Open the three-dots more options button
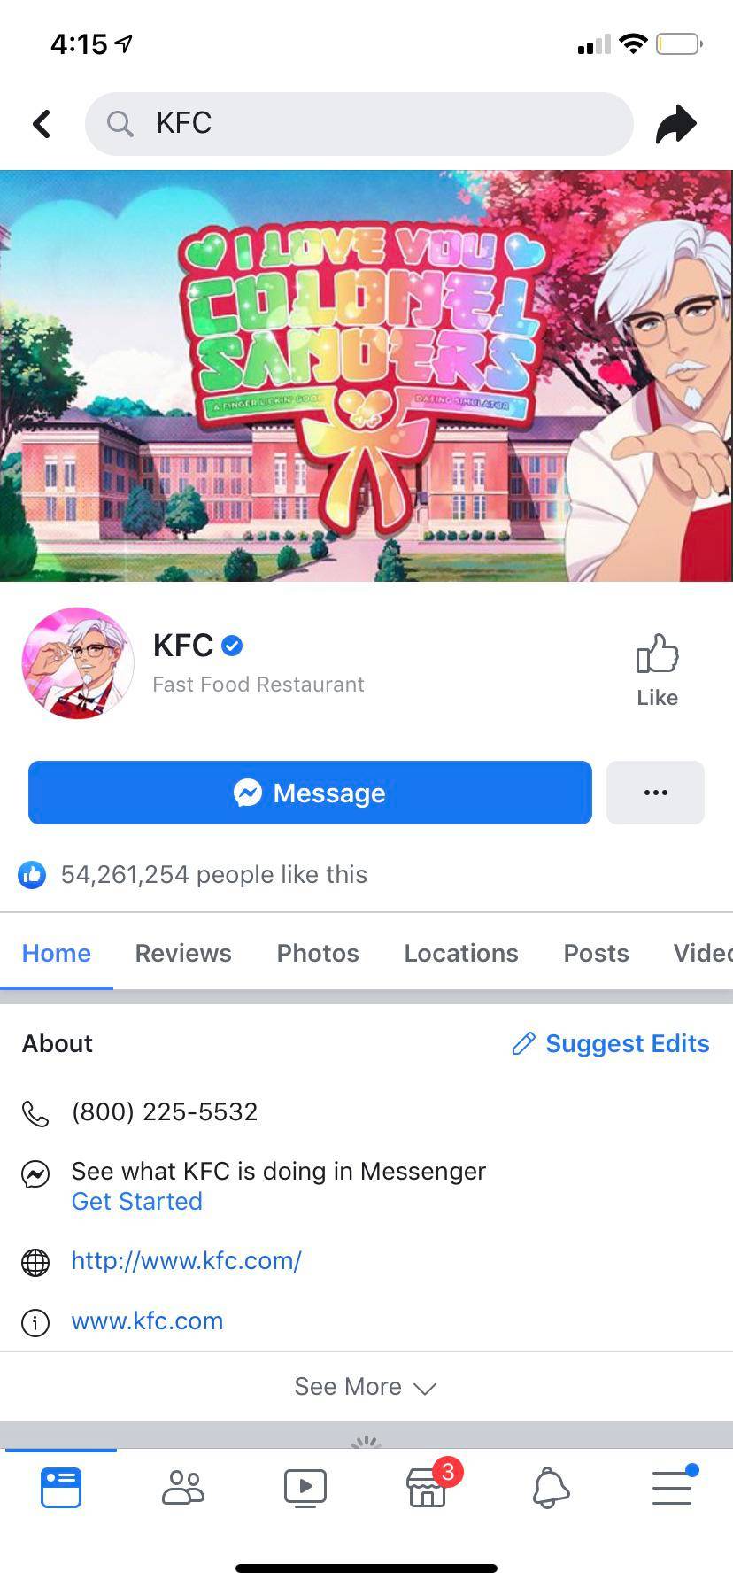 coord(655,793)
